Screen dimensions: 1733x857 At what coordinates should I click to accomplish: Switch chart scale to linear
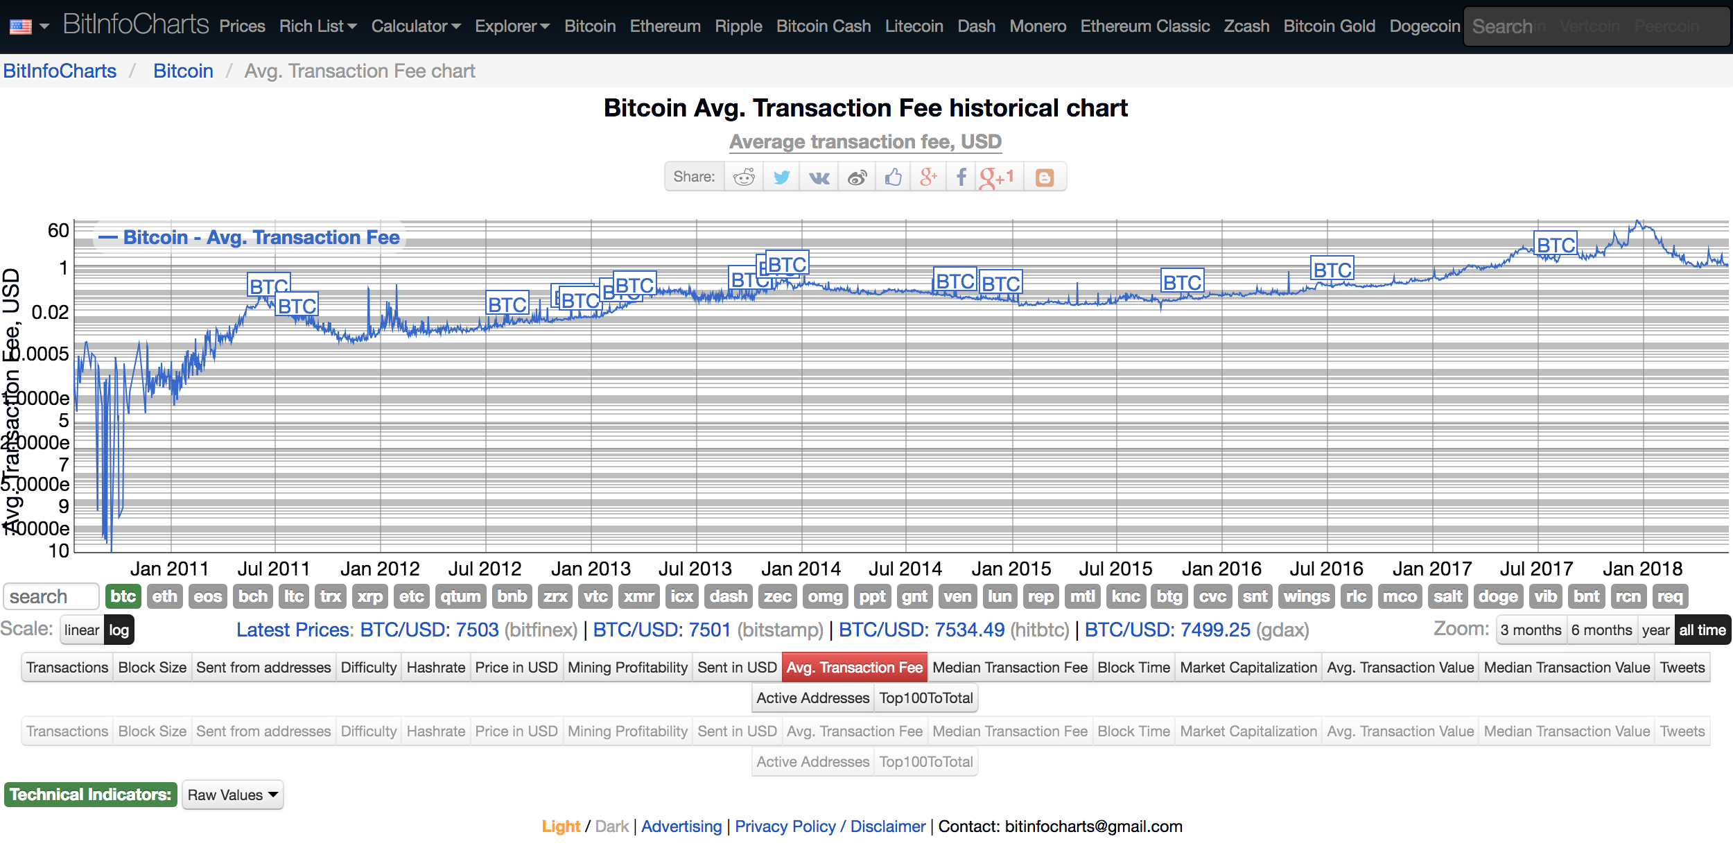(x=82, y=630)
